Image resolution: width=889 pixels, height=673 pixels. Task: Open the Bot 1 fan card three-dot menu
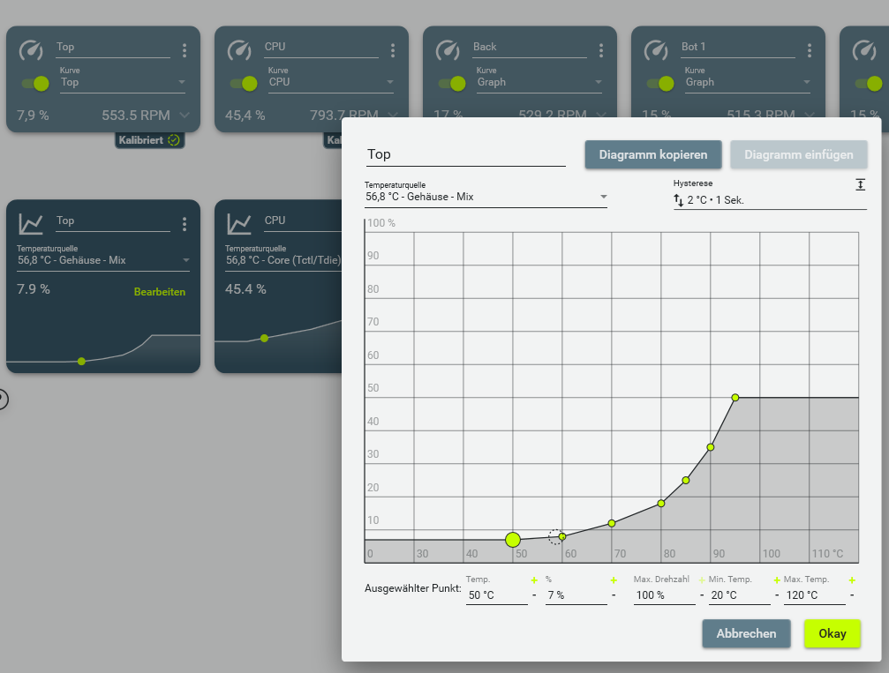(x=810, y=51)
